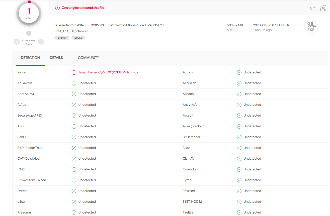Click the Rising engine name
This screenshot has height=216, width=330.
(x=22, y=72)
